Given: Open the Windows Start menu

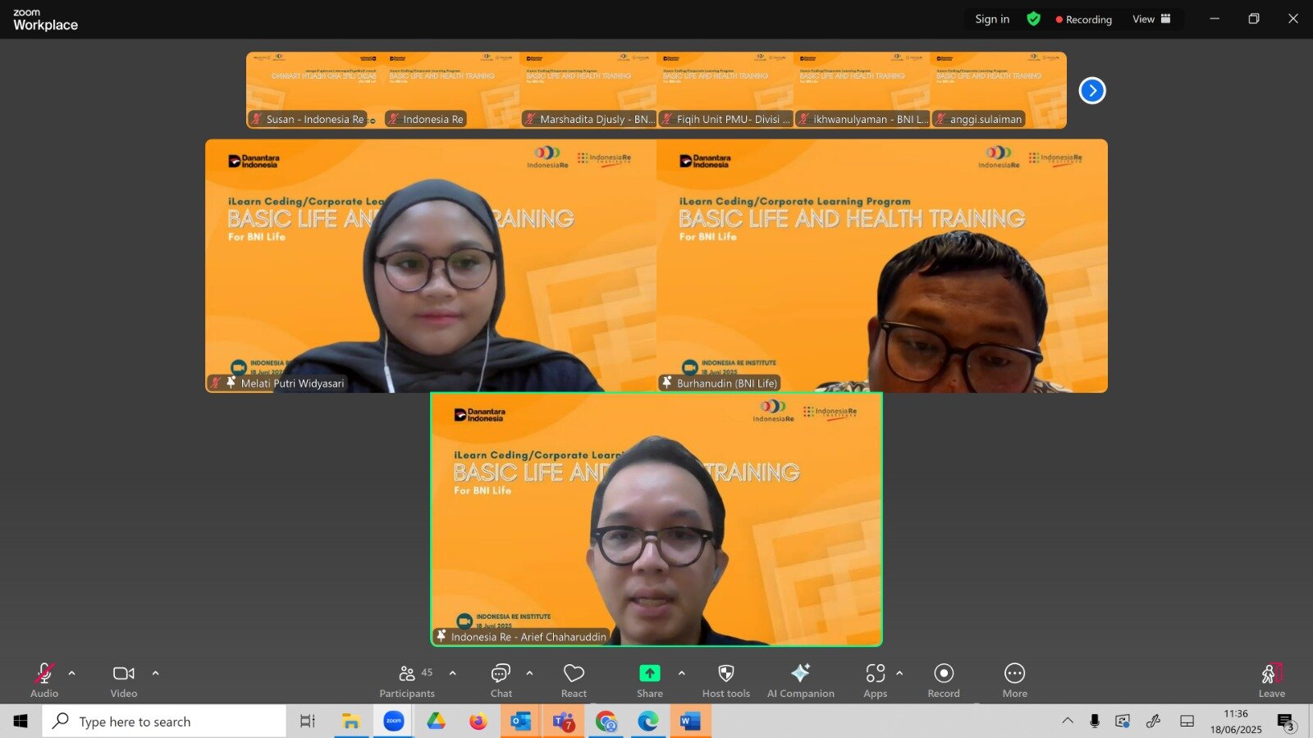Looking at the screenshot, I should coord(21,721).
